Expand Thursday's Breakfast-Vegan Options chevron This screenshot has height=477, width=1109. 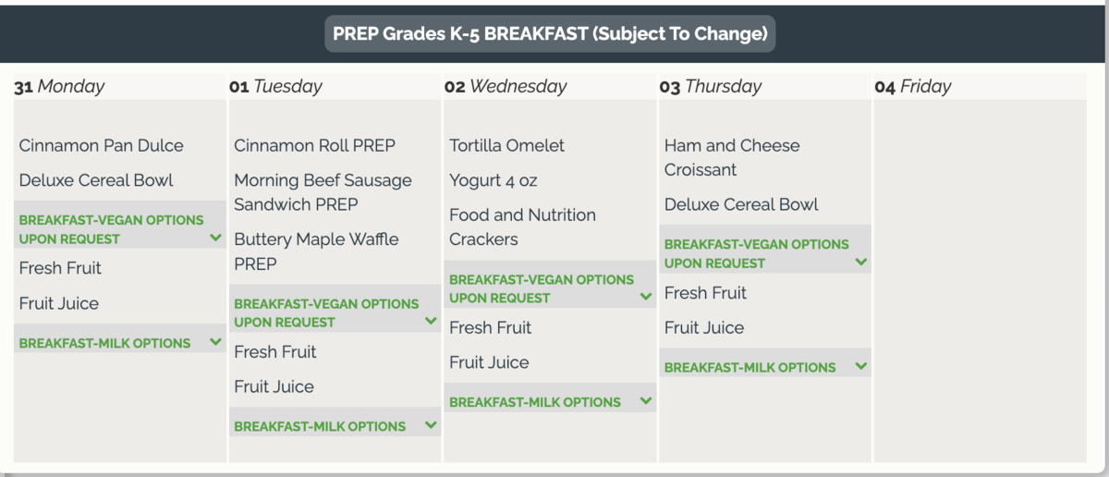click(x=861, y=262)
